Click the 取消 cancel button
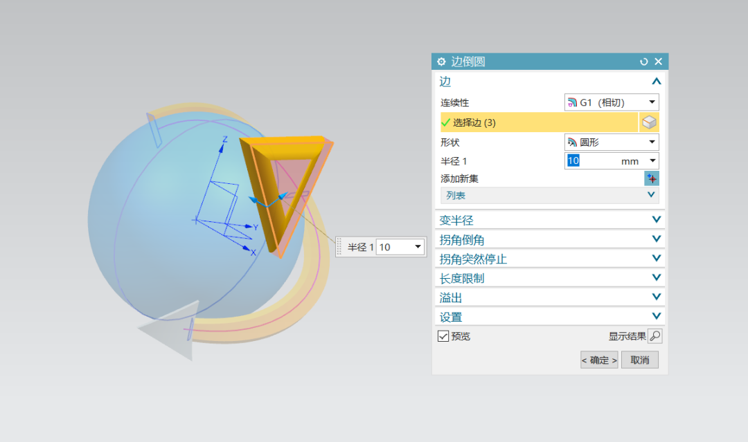 pos(639,360)
